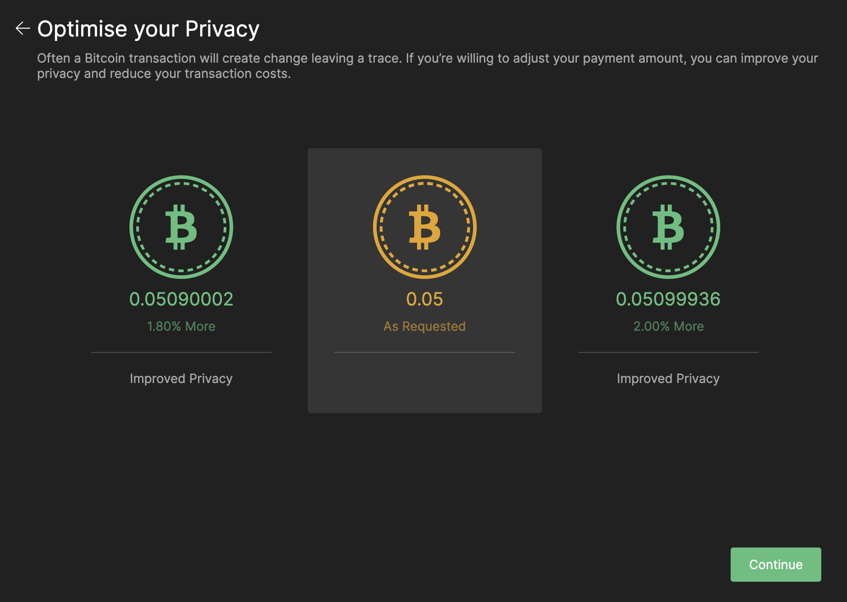Choose the 0.05 requested amount

click(425, 299)
